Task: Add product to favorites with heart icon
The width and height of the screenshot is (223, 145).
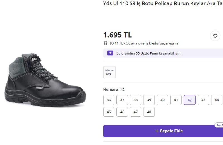Action: pyautogui.click(x=215, y=36)
